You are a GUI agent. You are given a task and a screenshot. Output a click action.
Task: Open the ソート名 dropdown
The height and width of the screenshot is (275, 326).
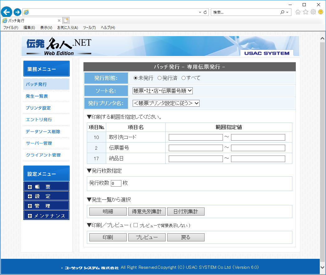pyautogui.click(x=163, y=91)
